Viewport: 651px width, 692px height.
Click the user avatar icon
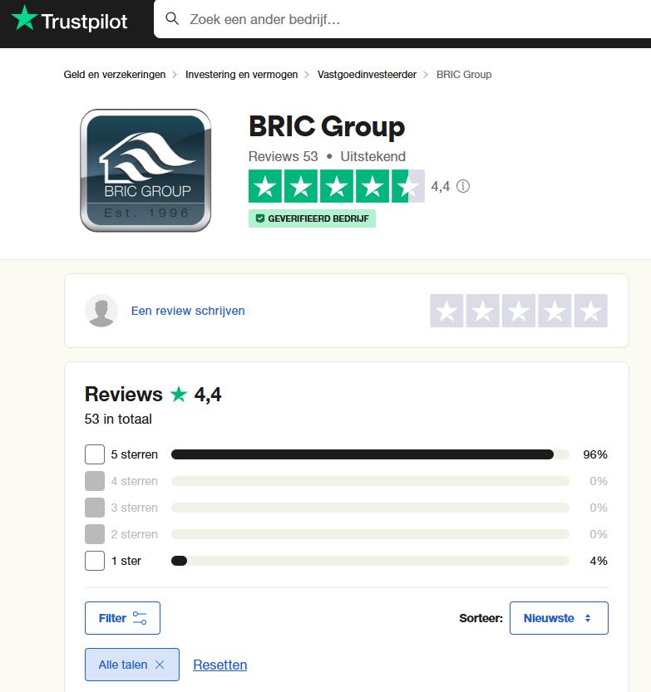coord(101,311)
